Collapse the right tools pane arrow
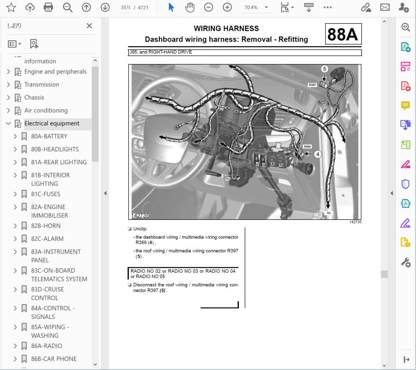The image size is (416, 370). click(391, 193)
